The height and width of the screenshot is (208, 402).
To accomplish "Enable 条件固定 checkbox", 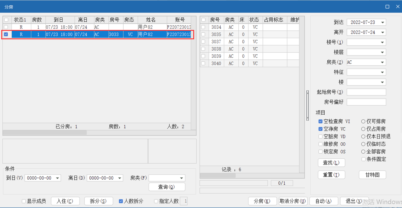I will click(x=363, y=159).
